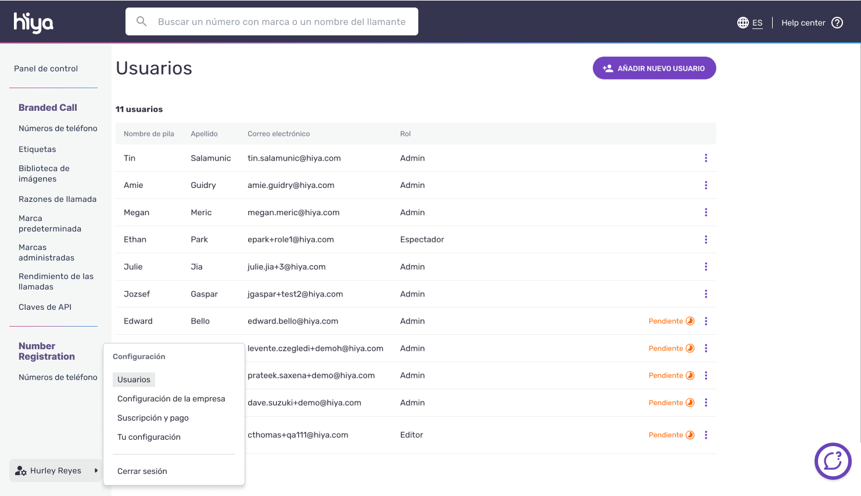This screenshot has height=496, width=861.
Task: Choose Cerrar sesión from the popup menu
Action: pyautogui.click(x=142, y=471)
